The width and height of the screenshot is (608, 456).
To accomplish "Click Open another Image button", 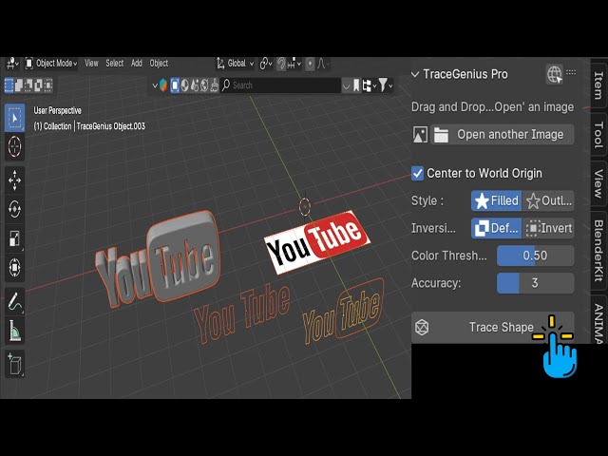I will tap(503, 135).
